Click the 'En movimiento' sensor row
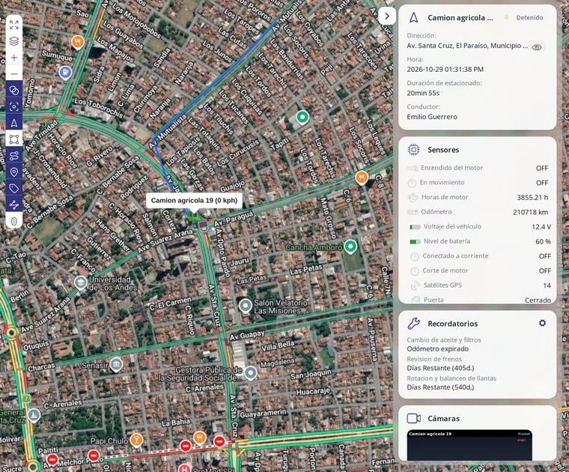The height and width of the screenshot is (472, 569). tap(478, 183)
